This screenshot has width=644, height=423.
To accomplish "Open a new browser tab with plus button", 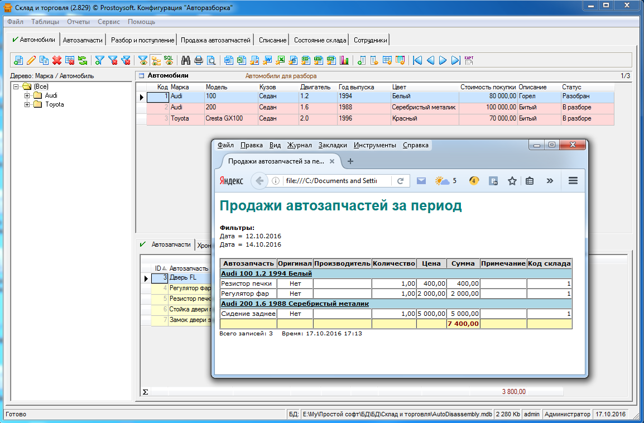I will 350,161.
